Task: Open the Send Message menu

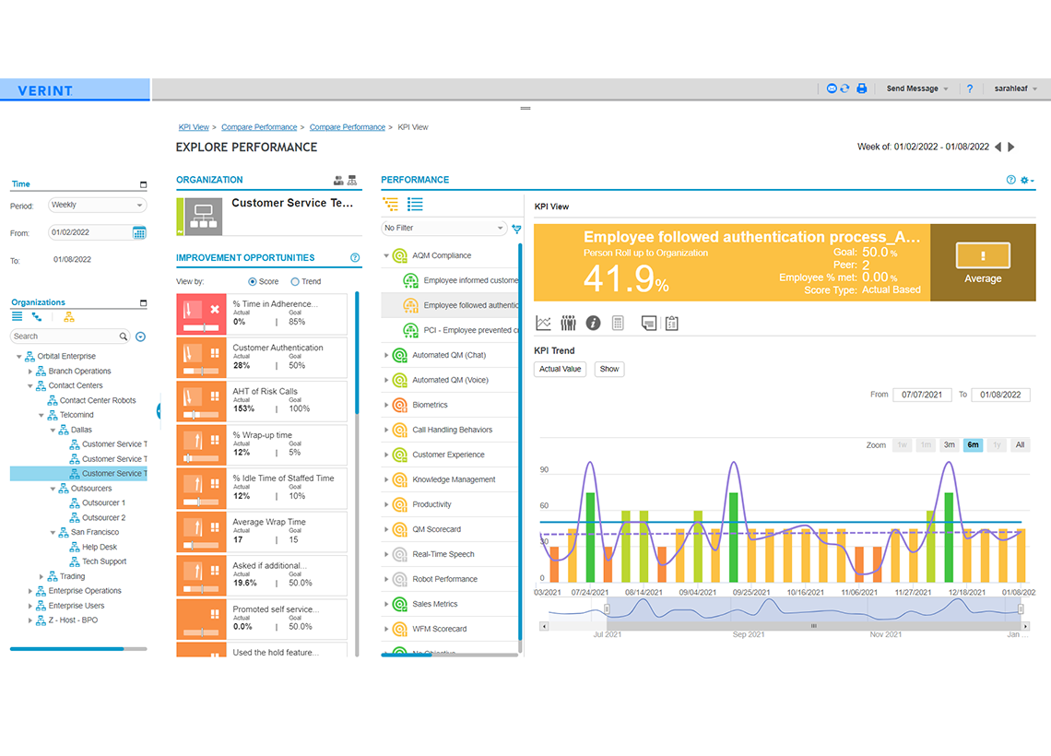Action: pyautogui.click(x=915, y=88)
